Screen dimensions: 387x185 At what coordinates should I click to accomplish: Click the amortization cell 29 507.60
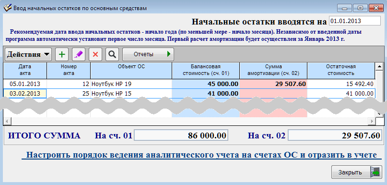click(x=273, y=84)
